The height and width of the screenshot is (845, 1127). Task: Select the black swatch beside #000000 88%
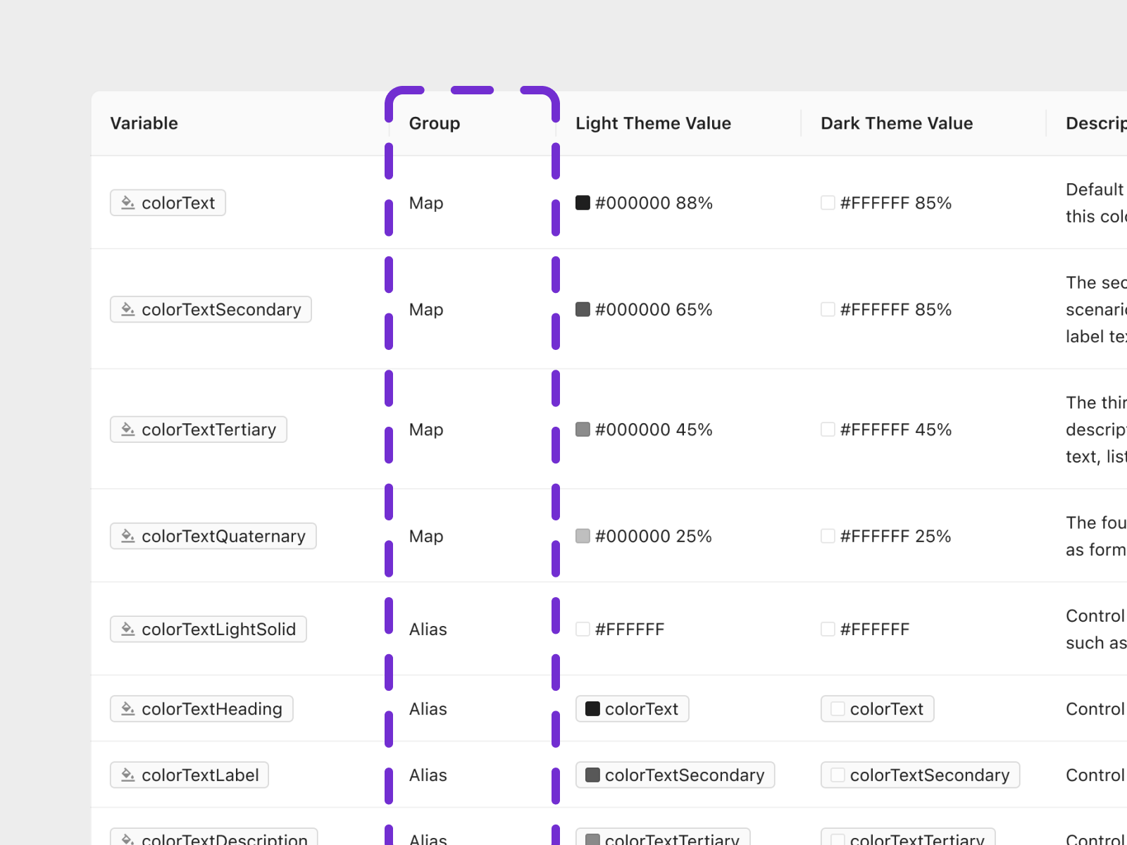click(583, 203)
